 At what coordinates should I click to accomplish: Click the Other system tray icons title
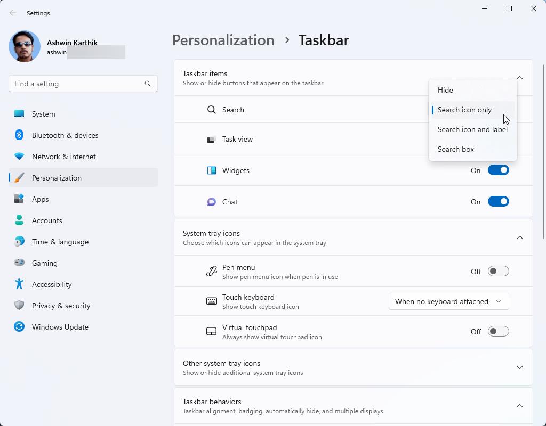click(x=221, y=363)
